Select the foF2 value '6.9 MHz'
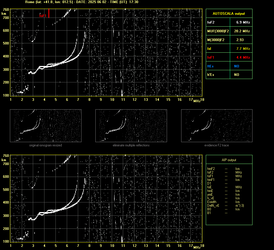Viewport: 274px width, 250px height. click(243, 22)
